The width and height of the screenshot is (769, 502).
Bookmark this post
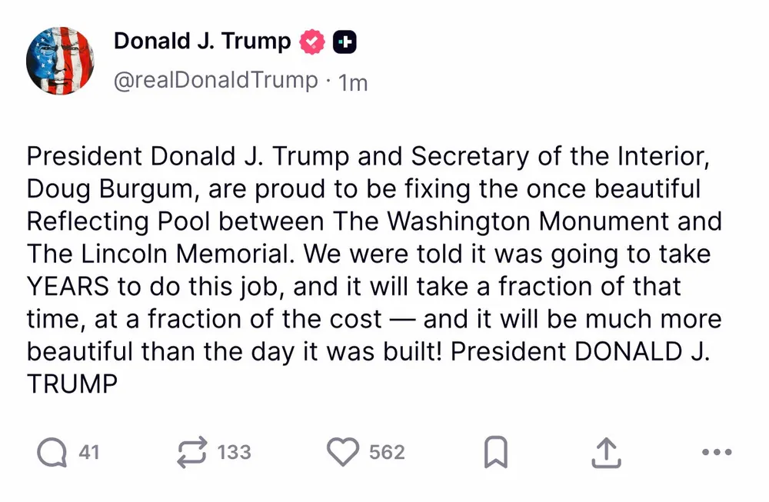pyautogui.click(x=496, y=453)
